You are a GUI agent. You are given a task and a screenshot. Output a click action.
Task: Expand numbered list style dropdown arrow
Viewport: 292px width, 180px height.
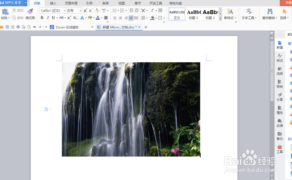(126, 10)
